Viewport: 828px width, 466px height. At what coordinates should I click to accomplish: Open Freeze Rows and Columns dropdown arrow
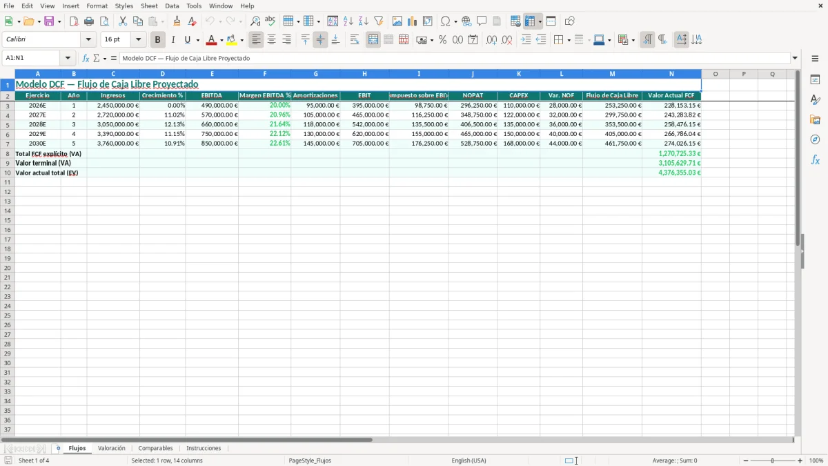pos(540,21)
